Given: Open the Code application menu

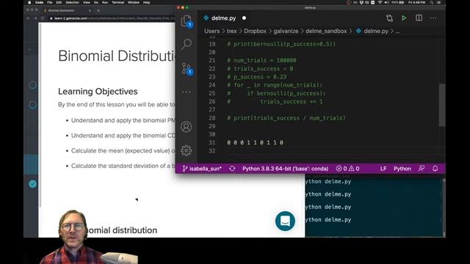Looking at the screenshot, I should coord(39,2).
